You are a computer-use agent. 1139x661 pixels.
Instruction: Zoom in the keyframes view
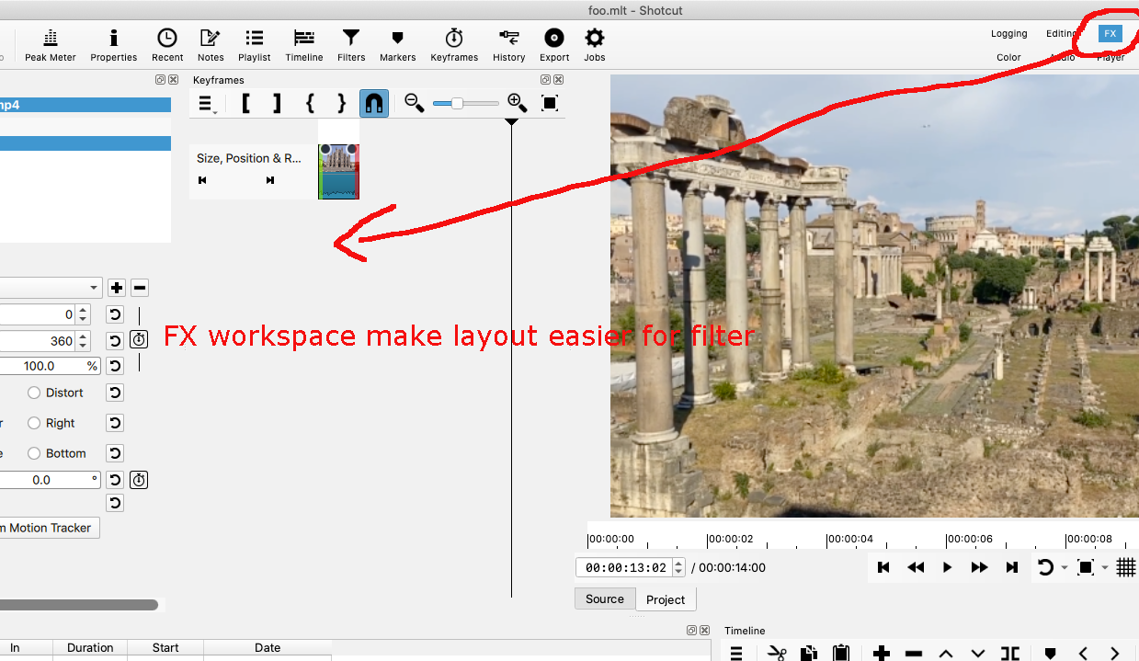pyautogui.click(x=517, y=103)
